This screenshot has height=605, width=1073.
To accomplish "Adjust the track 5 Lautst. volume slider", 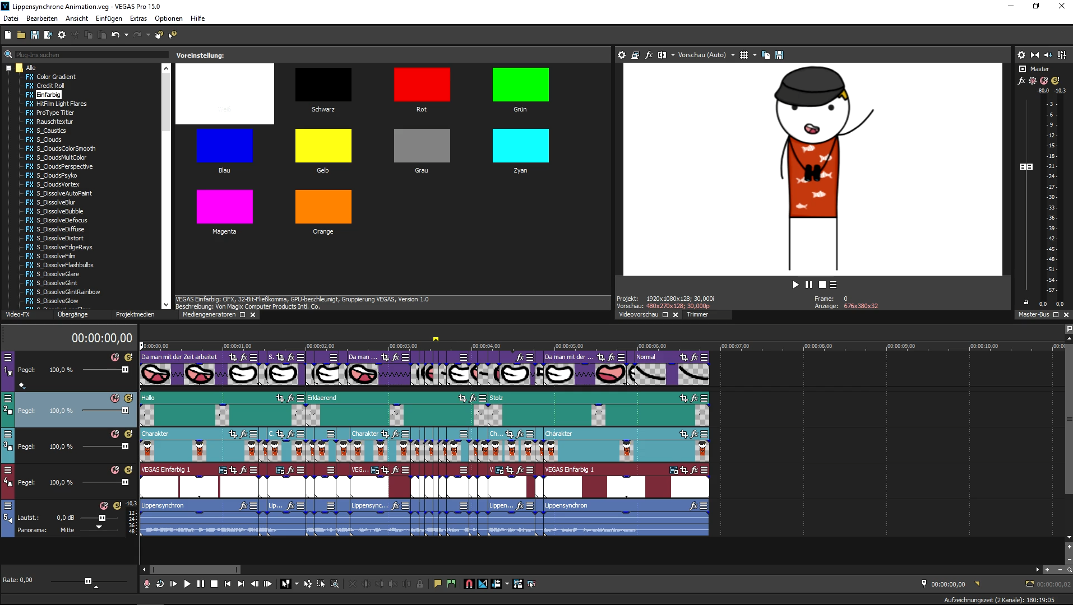I will point(103,518).
